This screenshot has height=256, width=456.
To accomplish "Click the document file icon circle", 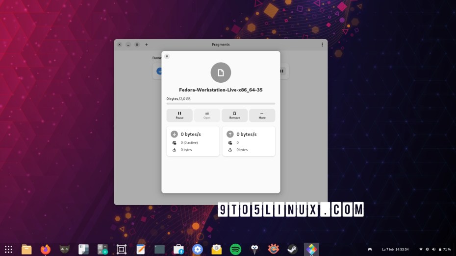I will (221, 72).
